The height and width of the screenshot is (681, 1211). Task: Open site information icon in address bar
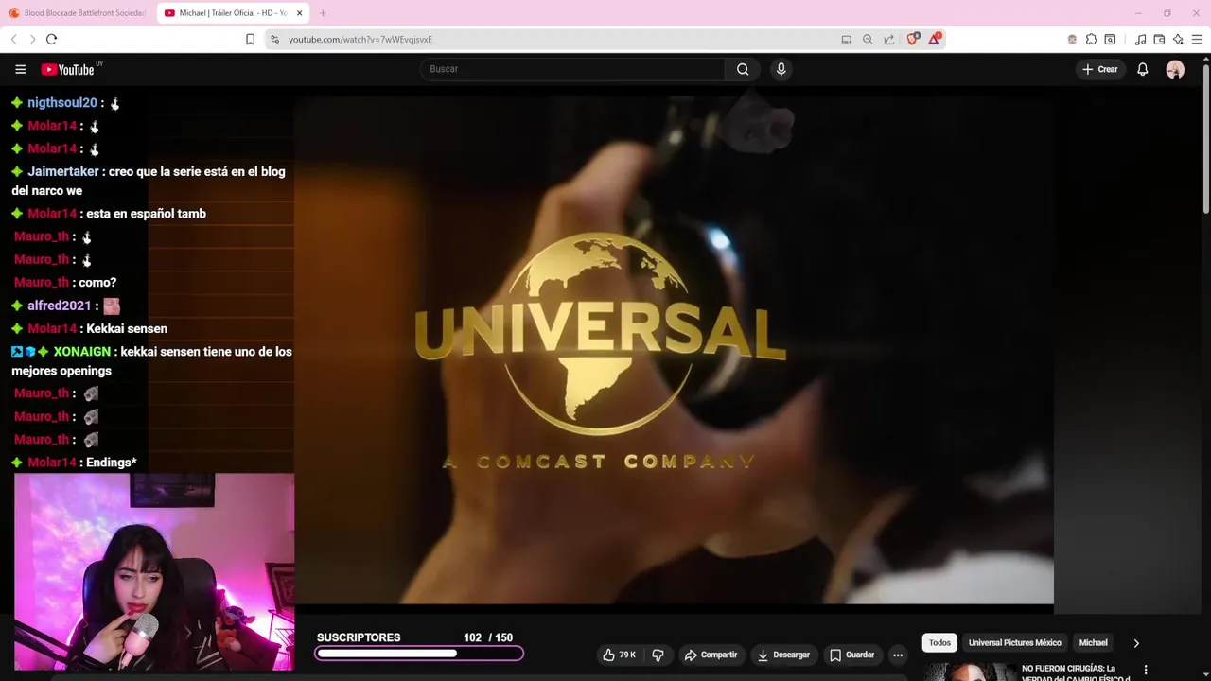click(x=274, y=39)
